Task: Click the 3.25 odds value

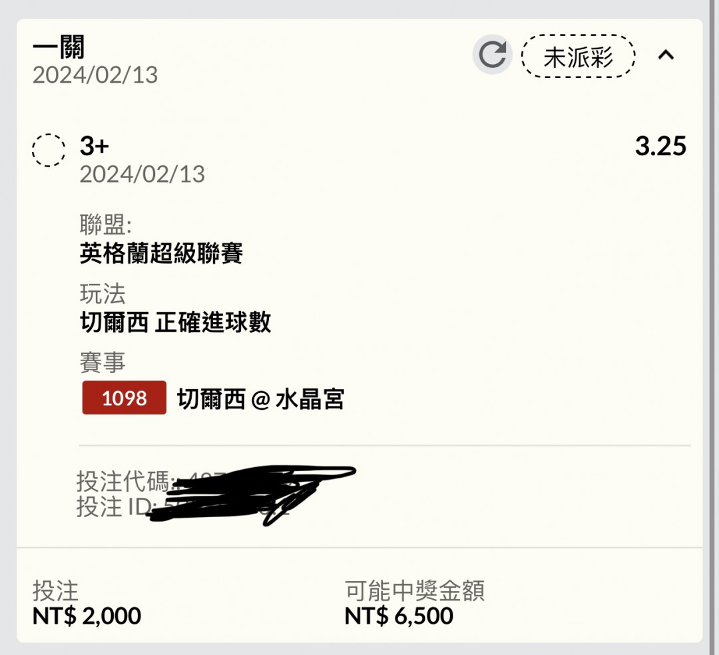Action: click(660, 147)
